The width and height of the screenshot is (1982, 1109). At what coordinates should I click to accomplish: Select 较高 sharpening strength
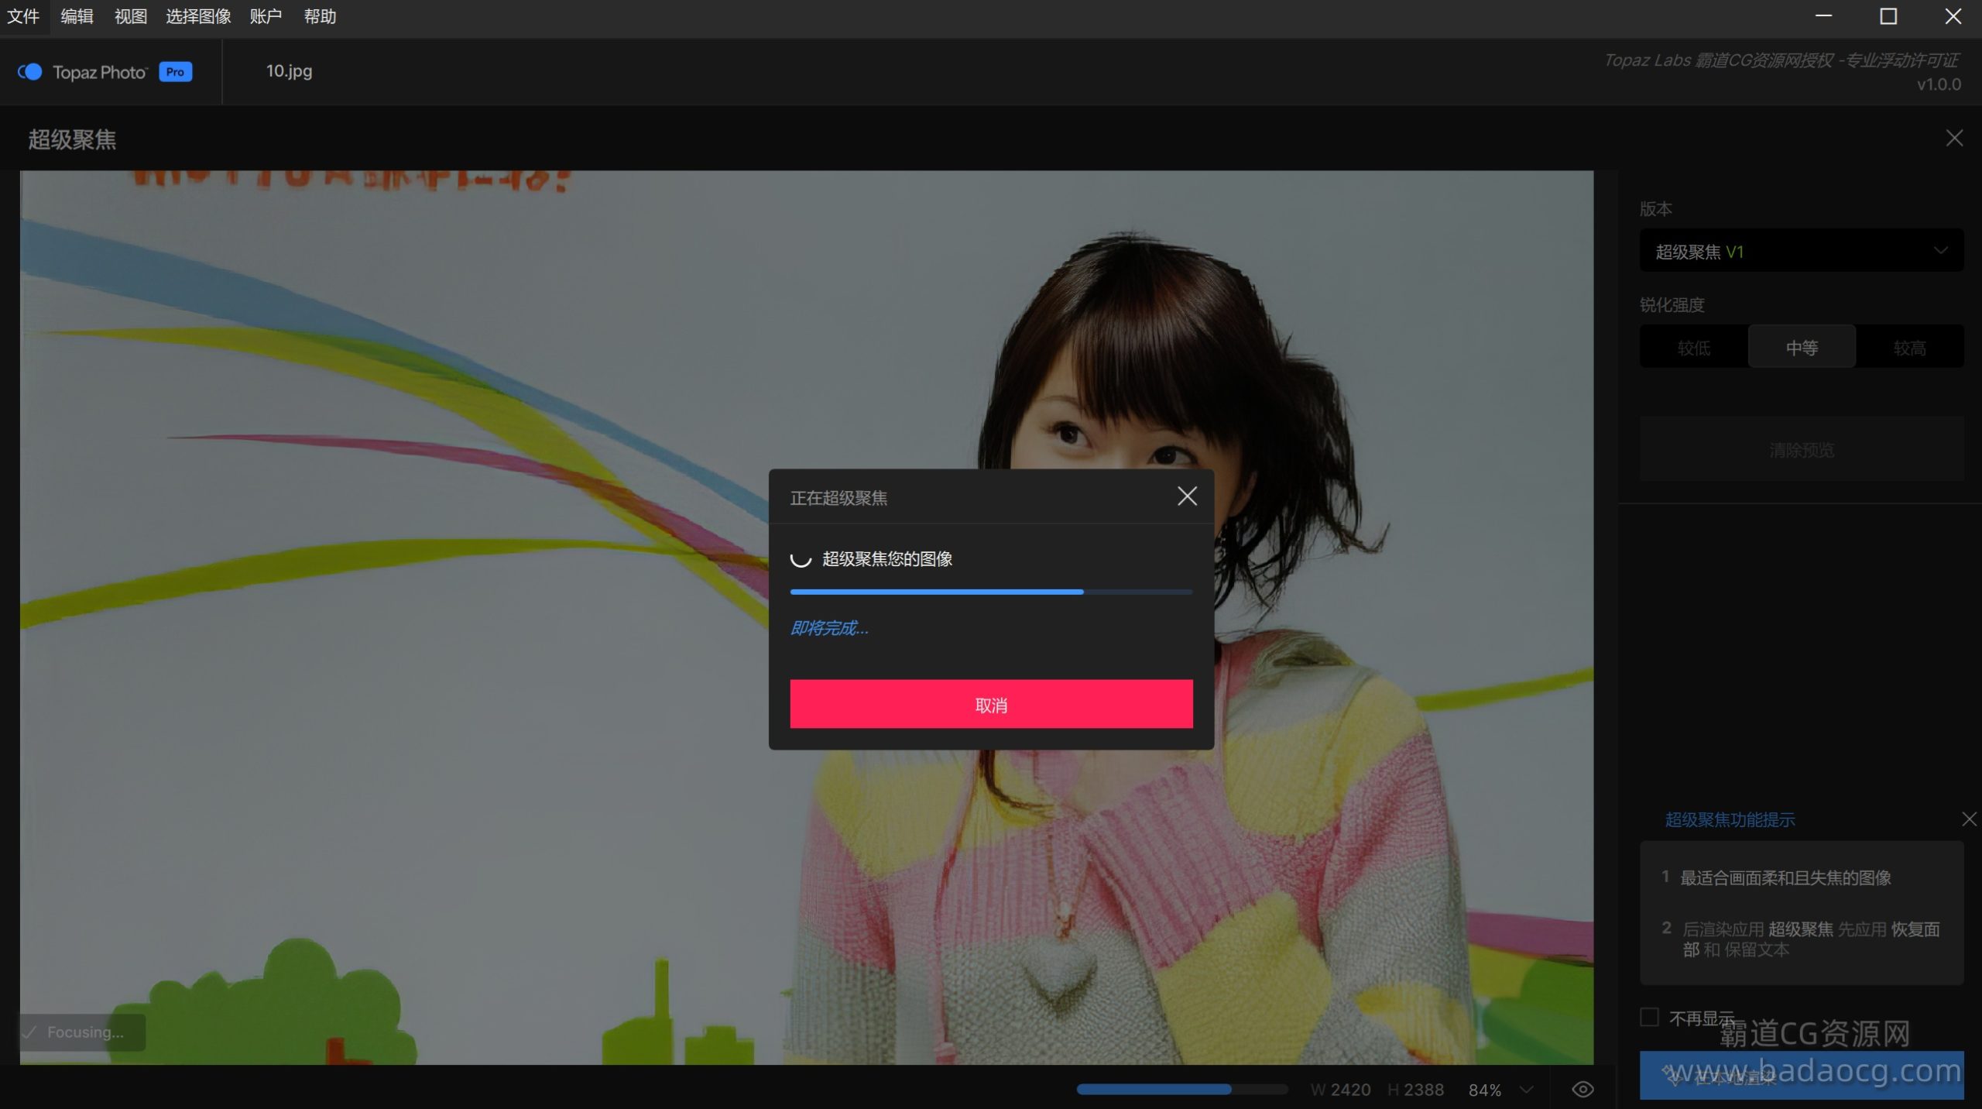[x=1909, y=348]
